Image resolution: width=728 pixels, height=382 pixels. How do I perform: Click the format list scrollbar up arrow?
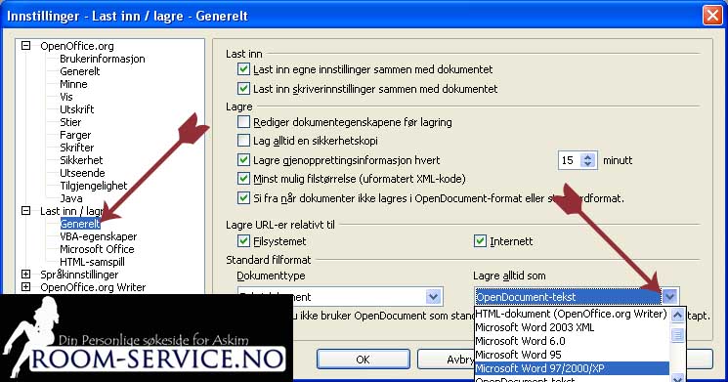pyautogui.click(x=677, y=316)
